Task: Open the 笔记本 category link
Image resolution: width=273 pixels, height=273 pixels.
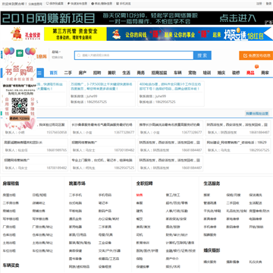Action: 103,203
